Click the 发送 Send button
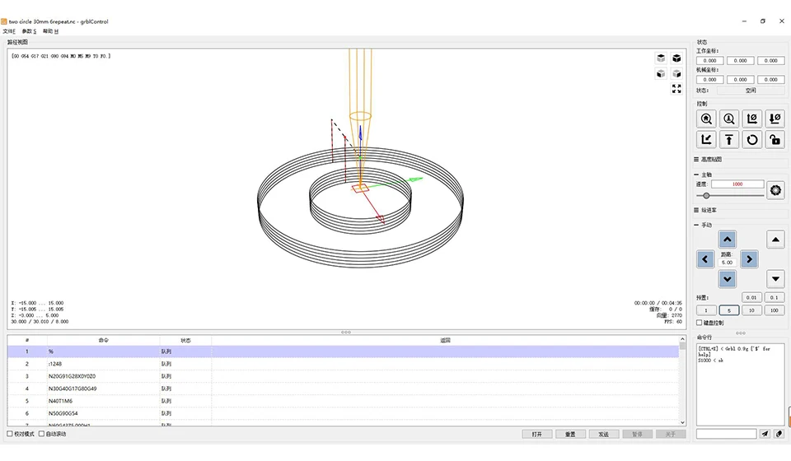The height and width of the screenshot is (461, 791). click(603, 434)
